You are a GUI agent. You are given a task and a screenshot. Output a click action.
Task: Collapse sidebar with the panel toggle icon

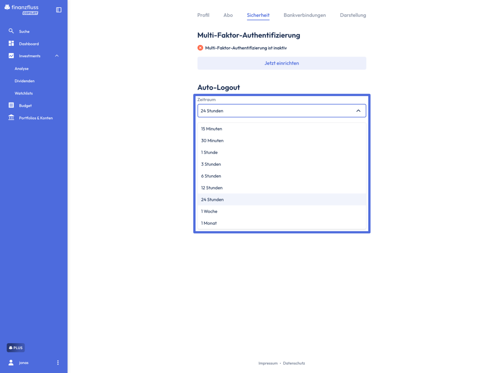[x=59, y=10]
